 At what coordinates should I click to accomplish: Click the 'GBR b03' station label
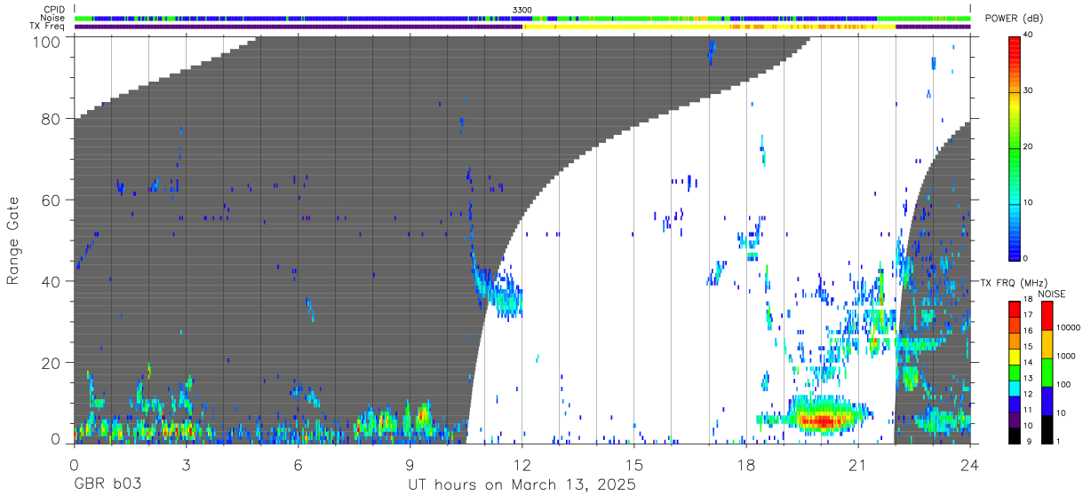(x=107, y=485)
